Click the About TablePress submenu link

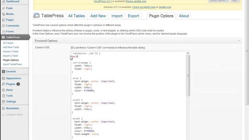(x=12, y=65)
